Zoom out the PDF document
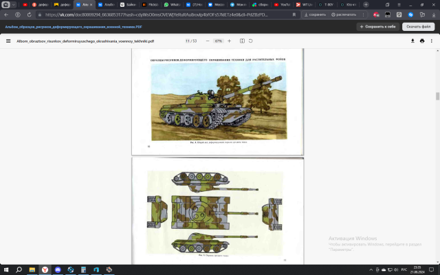The height and width of the screenshot is (275, 440). [208, 41]
